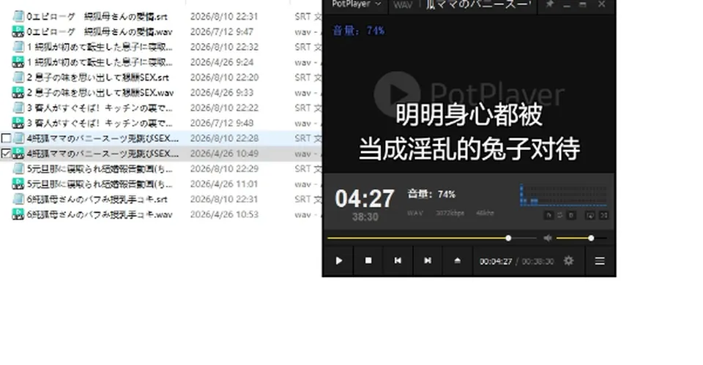Click the date 2026/8/10 22:20
The image size is (703, 365).
[x=224, y=78]
